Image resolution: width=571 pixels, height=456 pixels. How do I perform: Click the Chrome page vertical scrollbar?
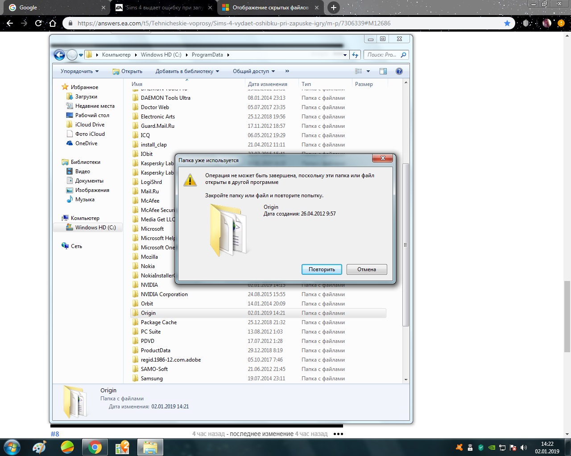pos(567,316)
